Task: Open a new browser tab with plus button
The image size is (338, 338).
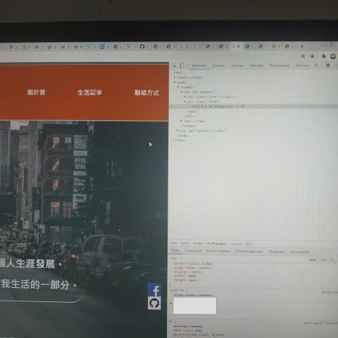Action: (x=302, y=46)
